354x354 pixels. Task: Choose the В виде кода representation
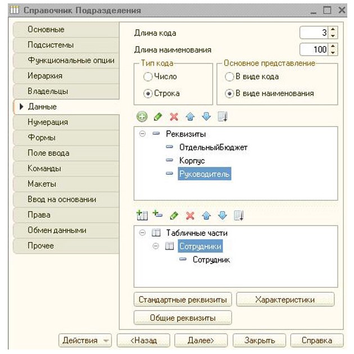click(x=229, y=76)
